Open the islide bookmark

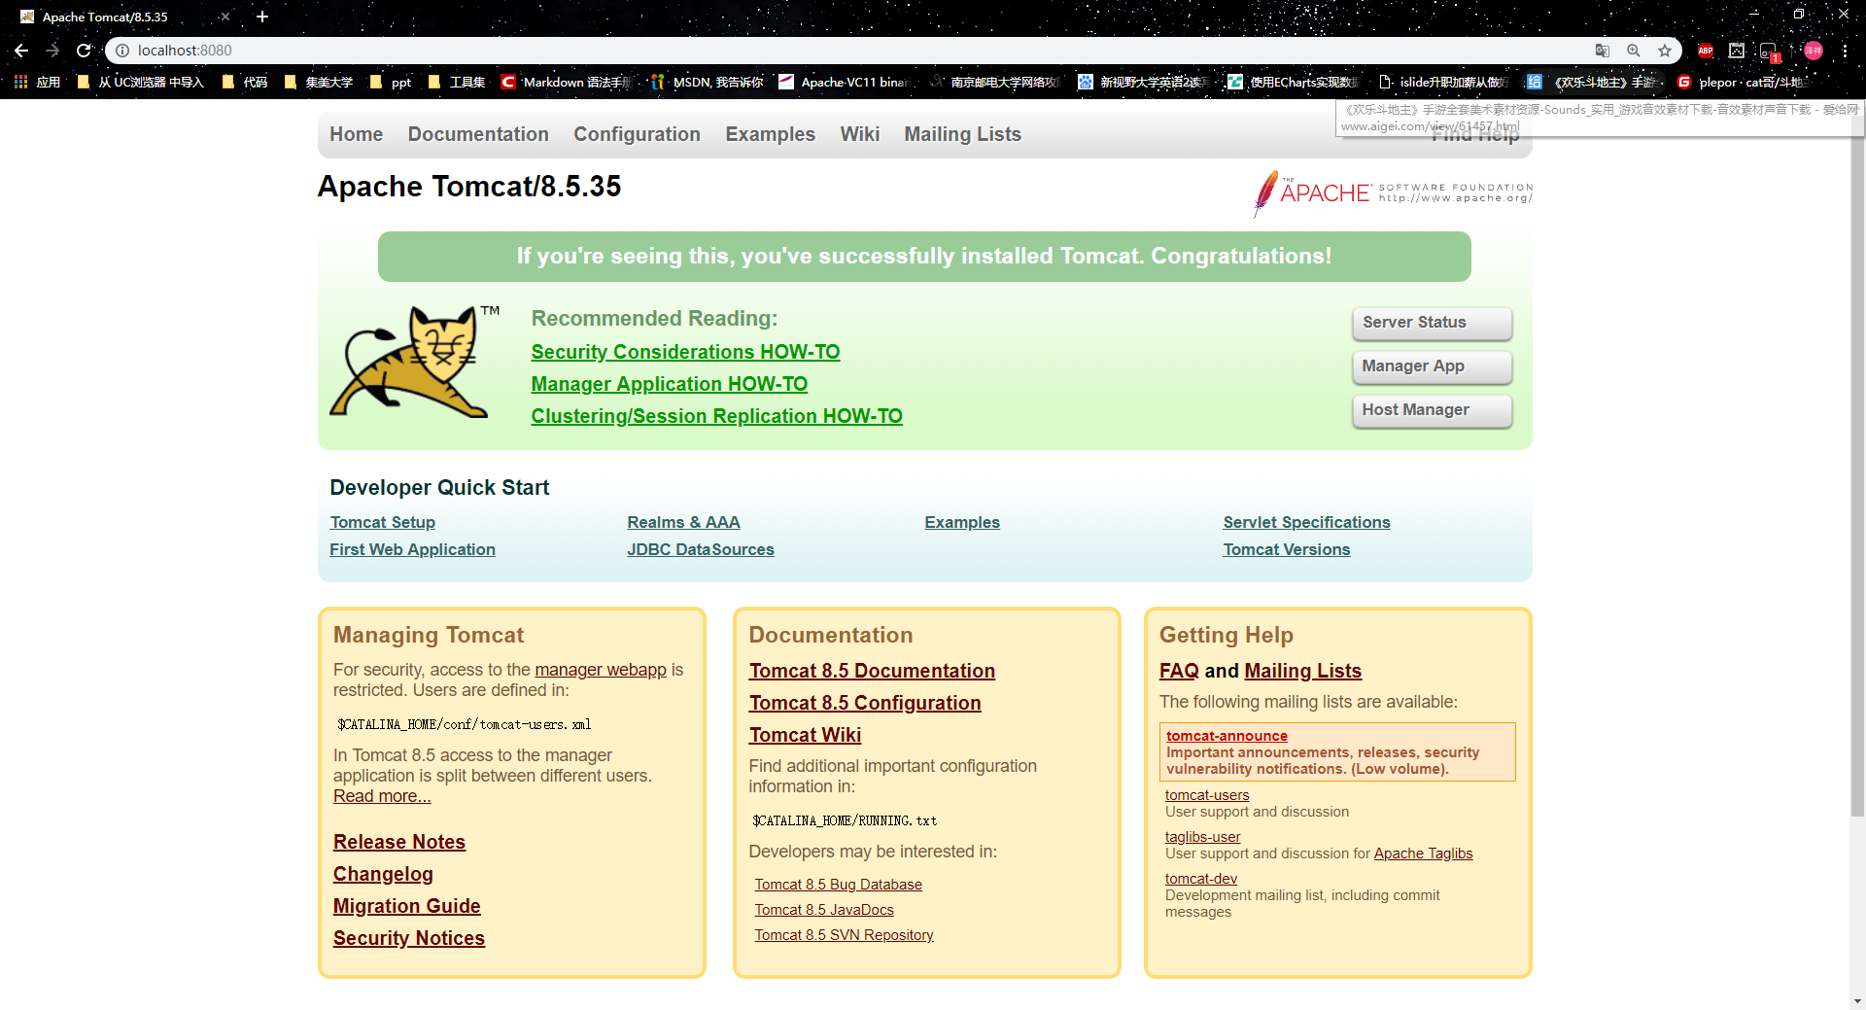click(1444, 82)
